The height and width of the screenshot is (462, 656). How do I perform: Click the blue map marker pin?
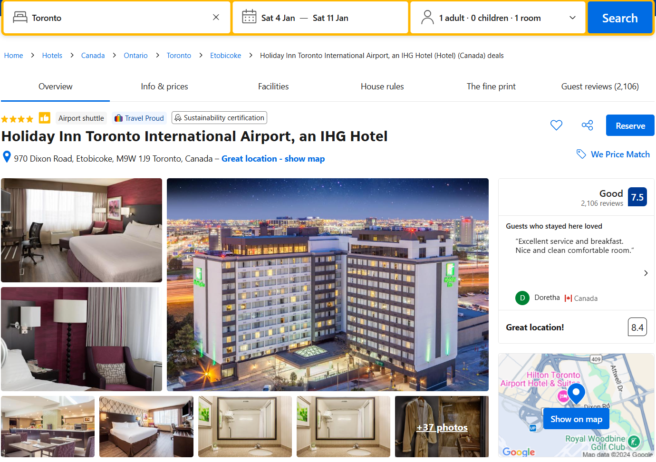[576, 394]
